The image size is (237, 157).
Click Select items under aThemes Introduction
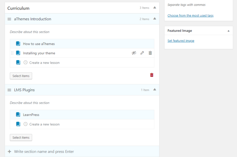coord(21,76)
